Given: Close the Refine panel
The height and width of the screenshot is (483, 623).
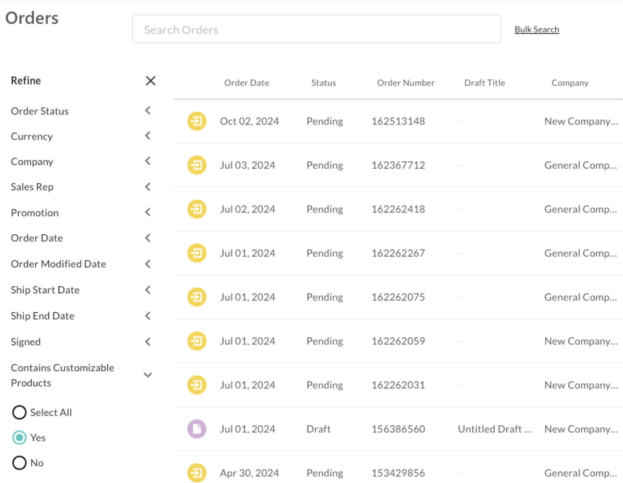Looking at the screenshot, I should click(151, 81).
